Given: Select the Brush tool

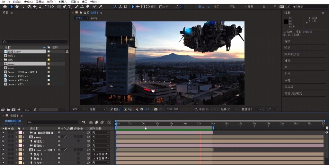Looking at the screenshot, I should point(77,6).
